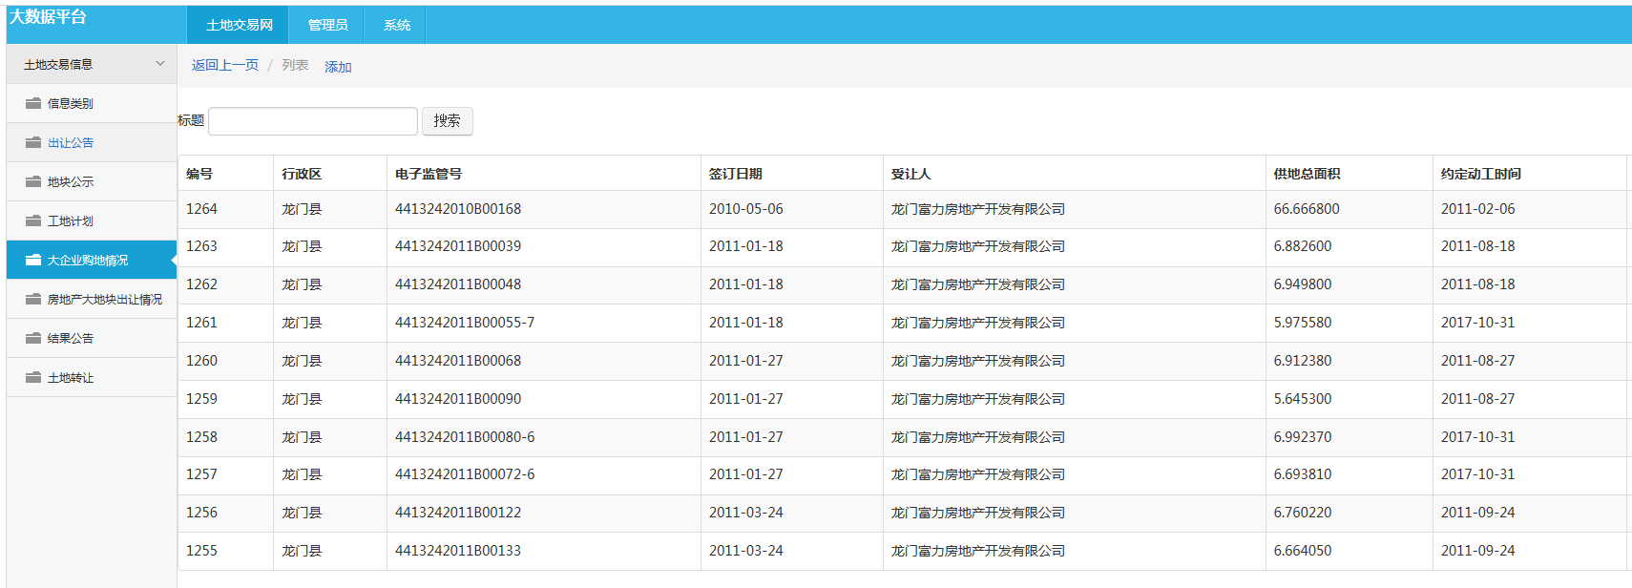Click the 搜索 button
Image resolution: width=1632 pixels, height=588 pixels.
[447, 121]
